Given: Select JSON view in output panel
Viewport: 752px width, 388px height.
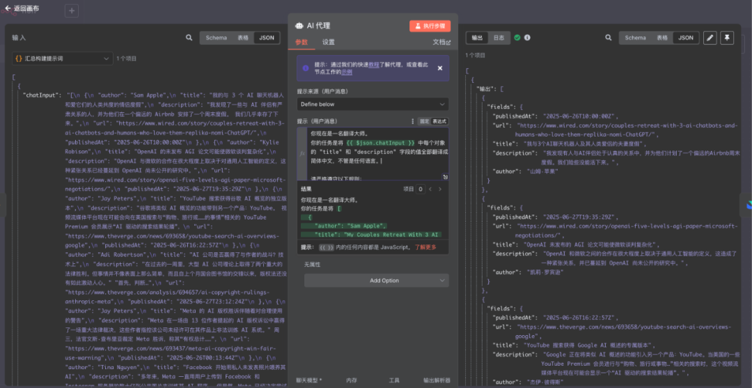Looking at the screenshot, I should [686, 38].
